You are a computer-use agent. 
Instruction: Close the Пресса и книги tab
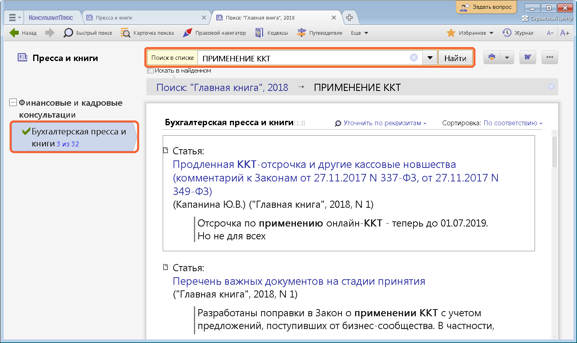pyautogui.click(x=204, y=18)
